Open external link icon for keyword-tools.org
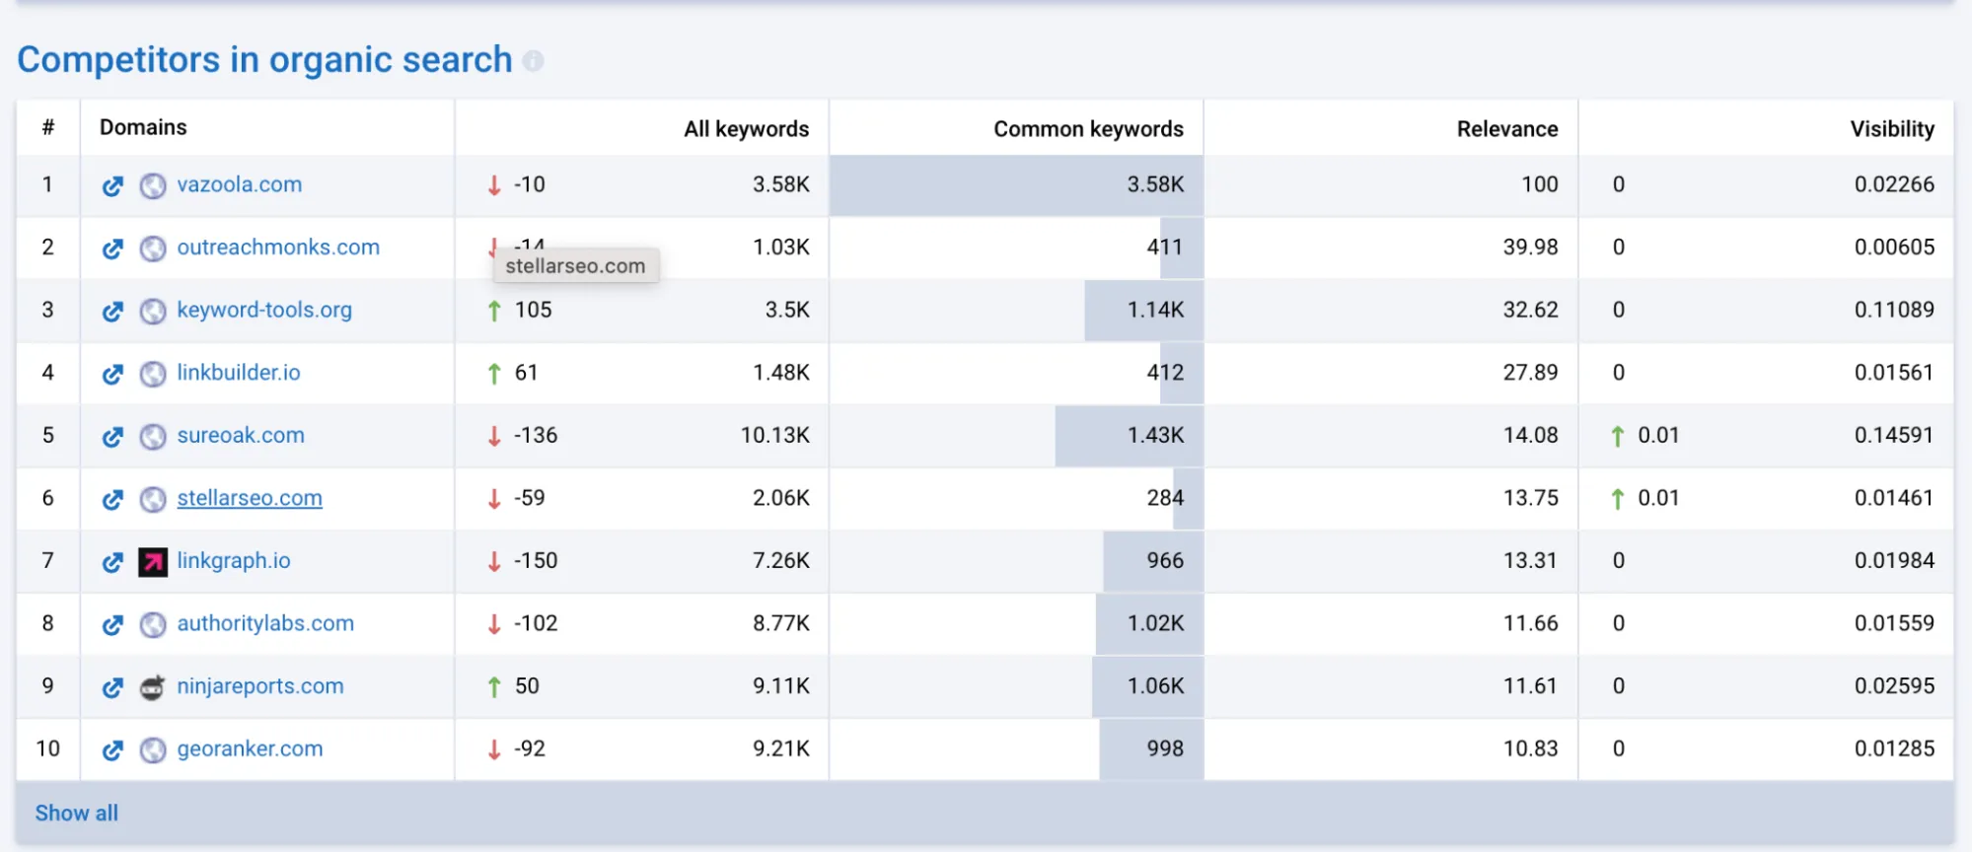This screenshot has width=1972, height=852. coord(112,311)
